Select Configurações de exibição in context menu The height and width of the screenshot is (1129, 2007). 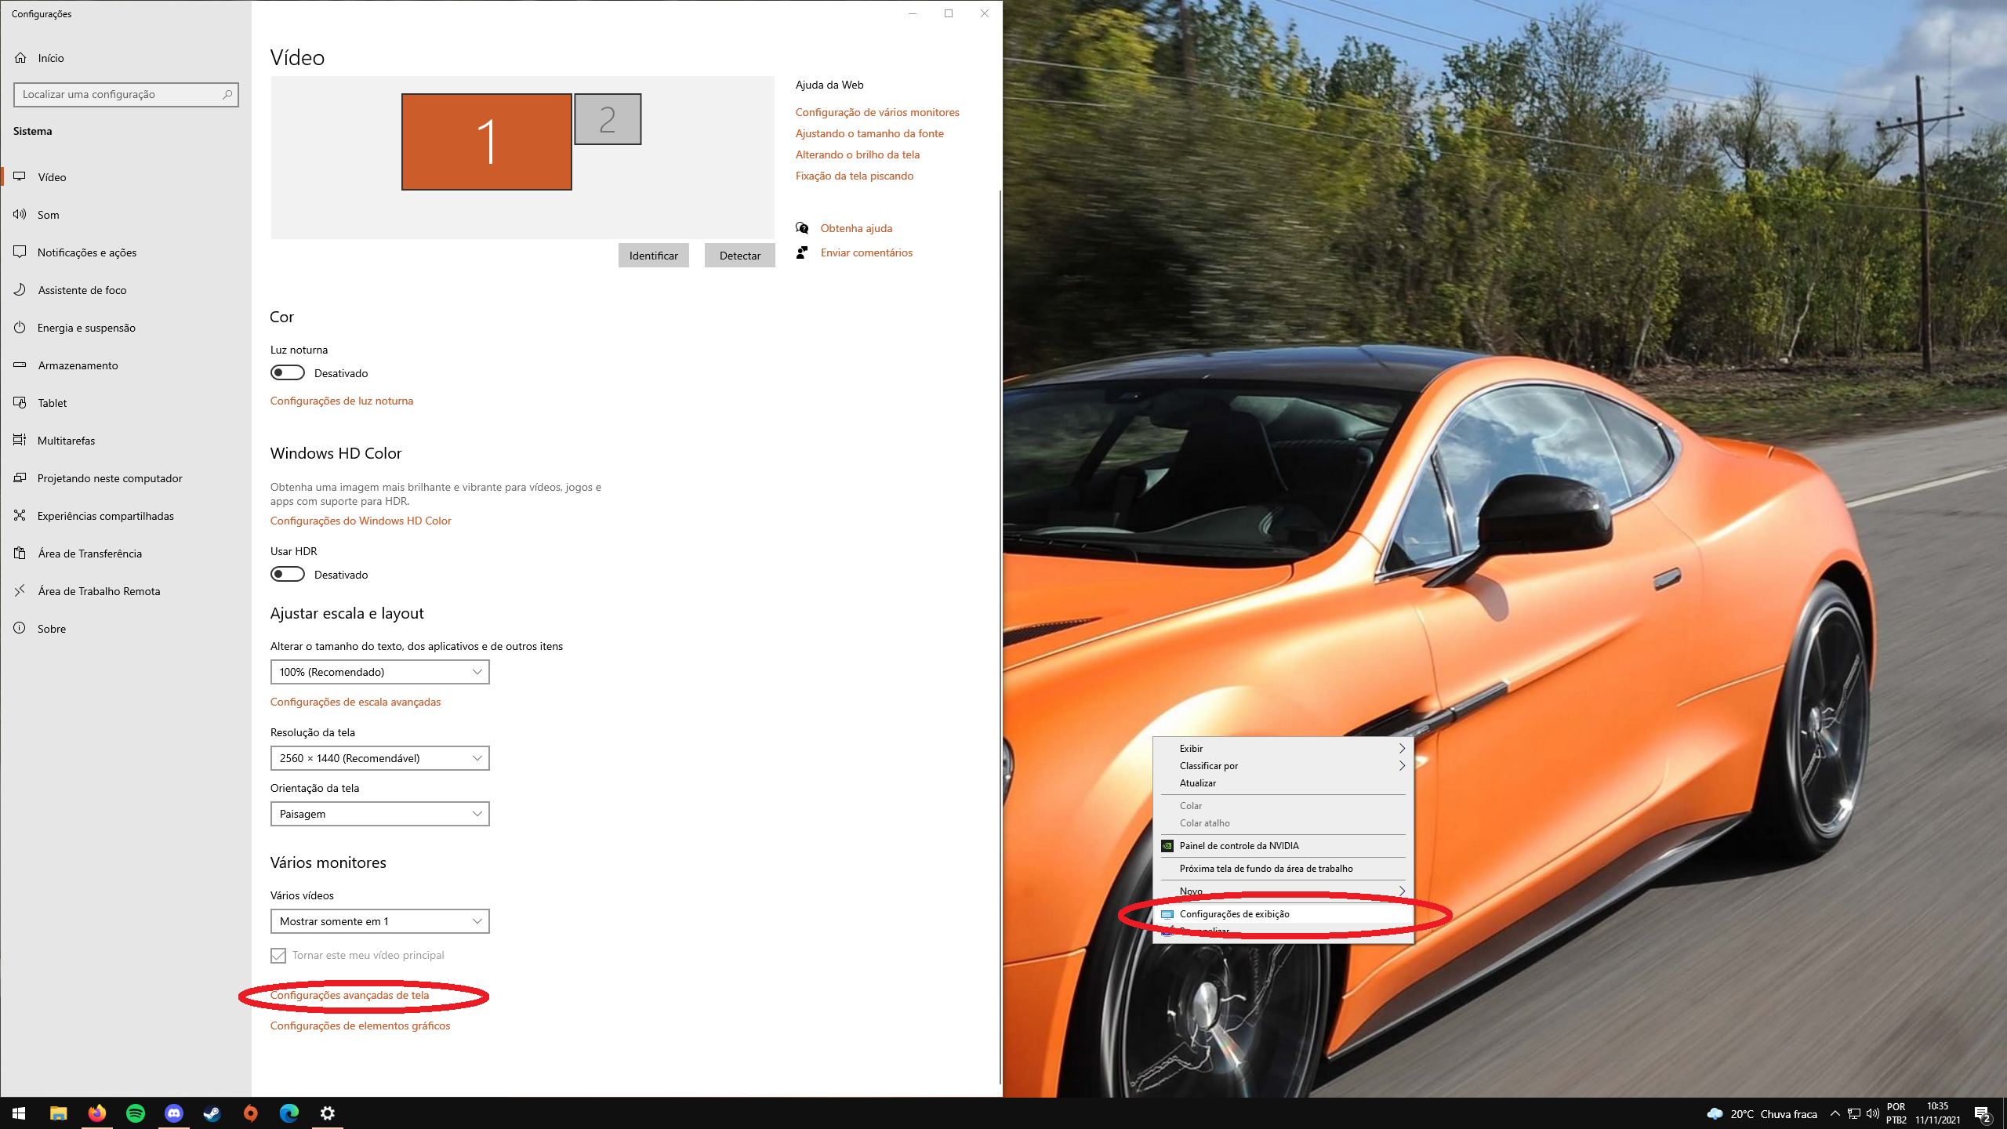[x=1234, y=914]
